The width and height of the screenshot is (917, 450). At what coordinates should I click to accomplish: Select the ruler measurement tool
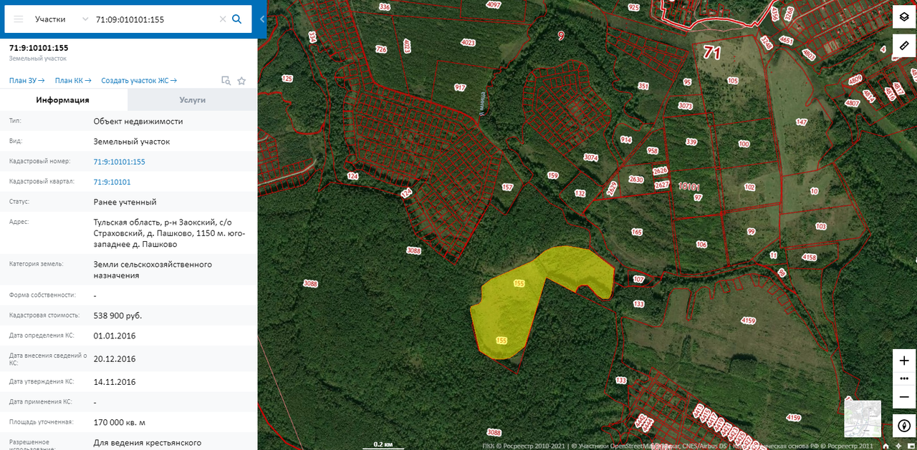pyautogui.click(x=904, y=46)
